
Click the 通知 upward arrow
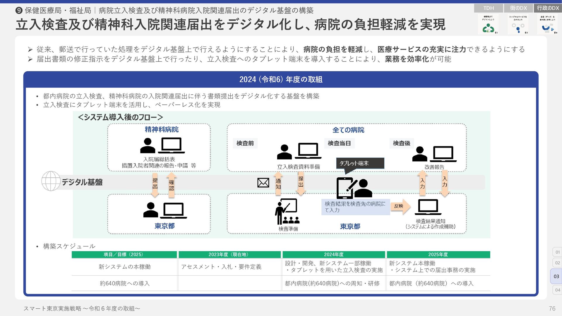coord(278,184)
